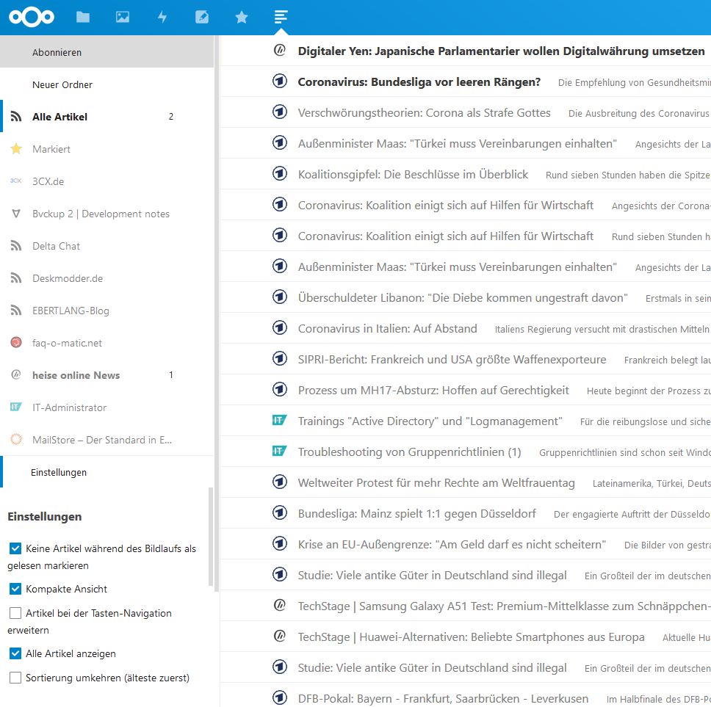Open article 'Coronavirus: Bundesliga vor leeren Rängen?'
The height and width of the screenshot is (707, 711).
coord(419,82)
